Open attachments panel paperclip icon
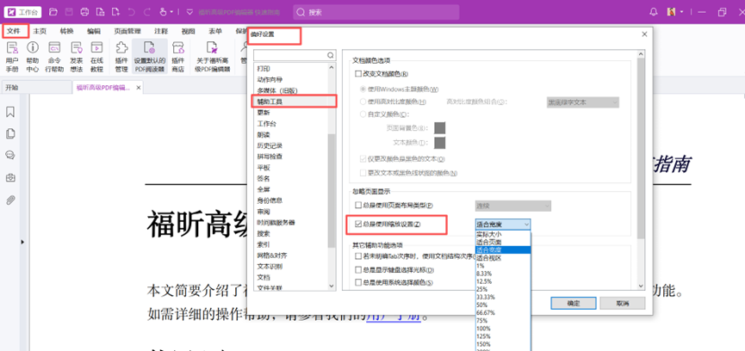The width and height of the screenshot is (745, 351). pos(10,200)
